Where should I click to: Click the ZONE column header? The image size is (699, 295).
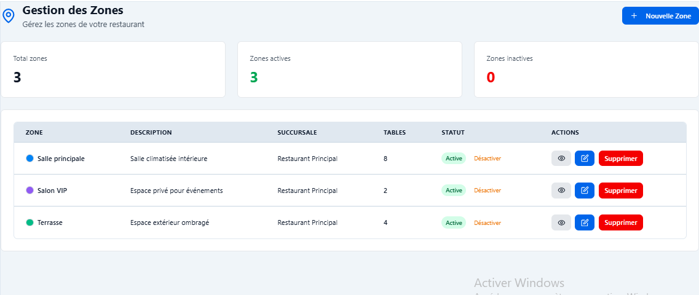click(x=34, y=132)
